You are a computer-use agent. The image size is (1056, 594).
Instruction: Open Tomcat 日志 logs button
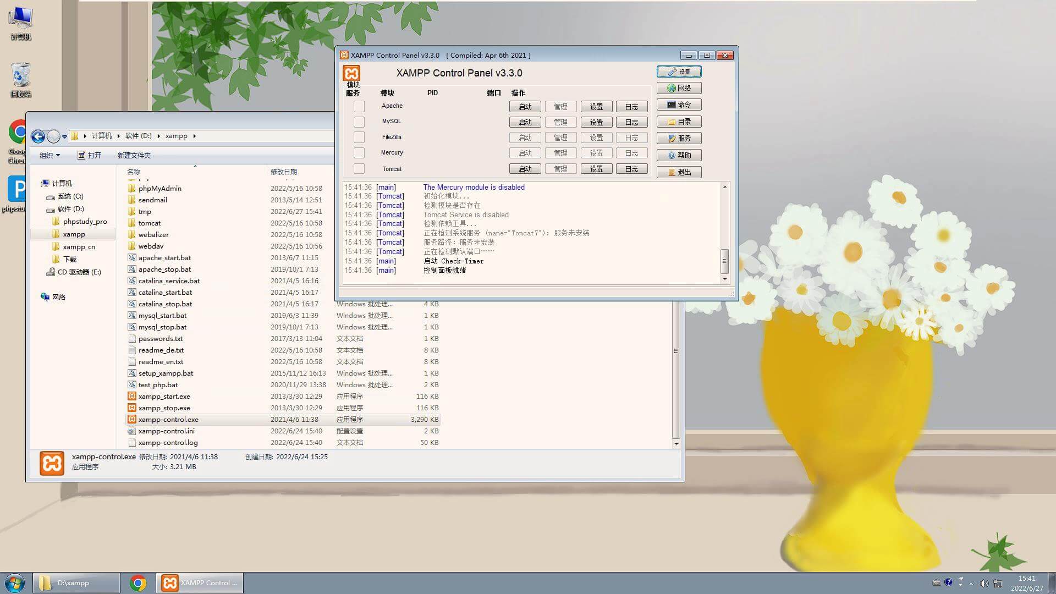[632, 169]
